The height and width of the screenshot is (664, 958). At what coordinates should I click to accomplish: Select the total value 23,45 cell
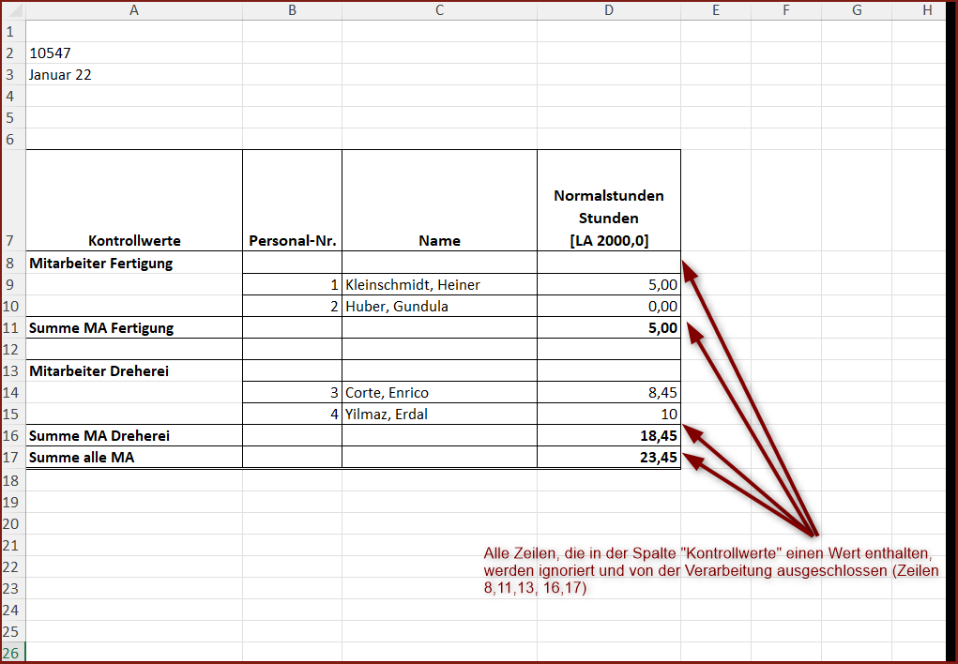(608, 458)
